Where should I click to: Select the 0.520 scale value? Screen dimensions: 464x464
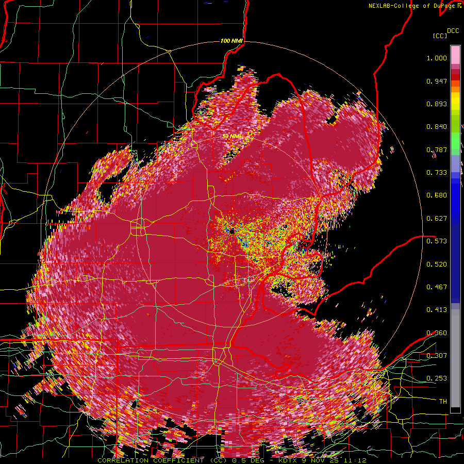click(x=437, y=264)
